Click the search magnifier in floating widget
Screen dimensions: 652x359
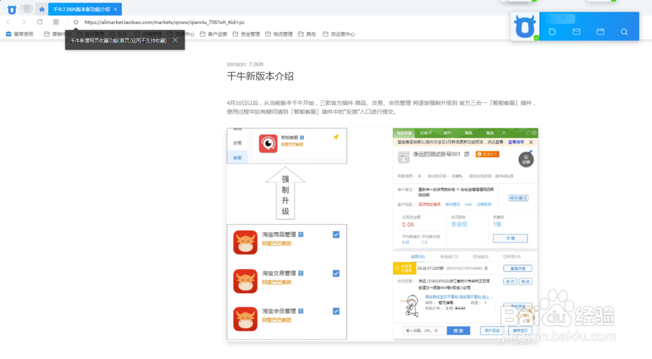pos(624,31)
